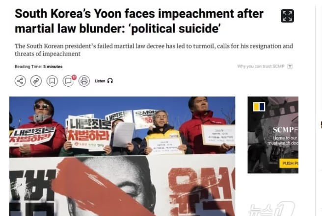The width and height of the screenshot is (322, 216).
Task: Click the article headline about Yoon's impeachment
Action: (x=139, y=21)
